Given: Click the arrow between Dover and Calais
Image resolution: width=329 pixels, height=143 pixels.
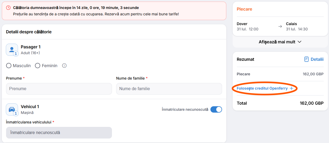Looking at the screenshot, I should (x=280, y=26).
